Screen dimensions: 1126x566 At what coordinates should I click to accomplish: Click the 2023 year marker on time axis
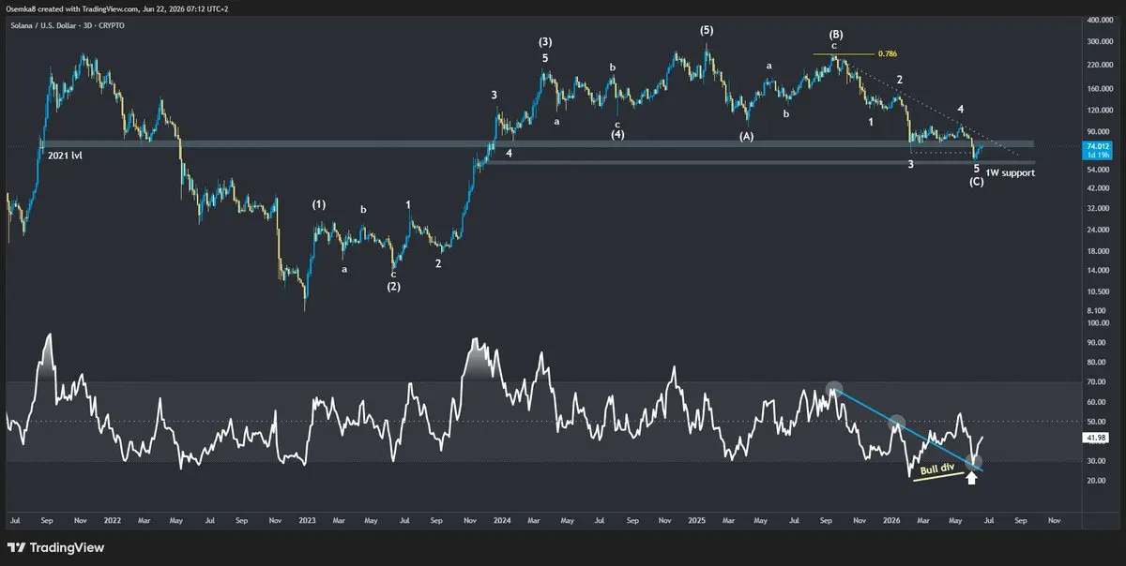point(308,518)
